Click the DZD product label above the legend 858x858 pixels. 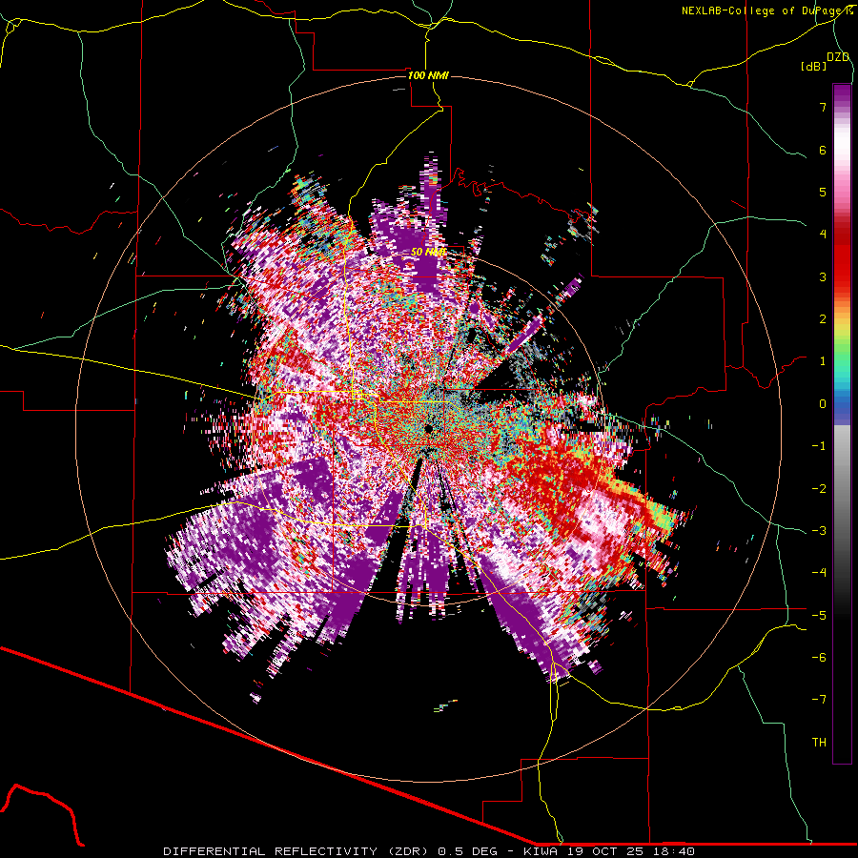click(838, 57)
